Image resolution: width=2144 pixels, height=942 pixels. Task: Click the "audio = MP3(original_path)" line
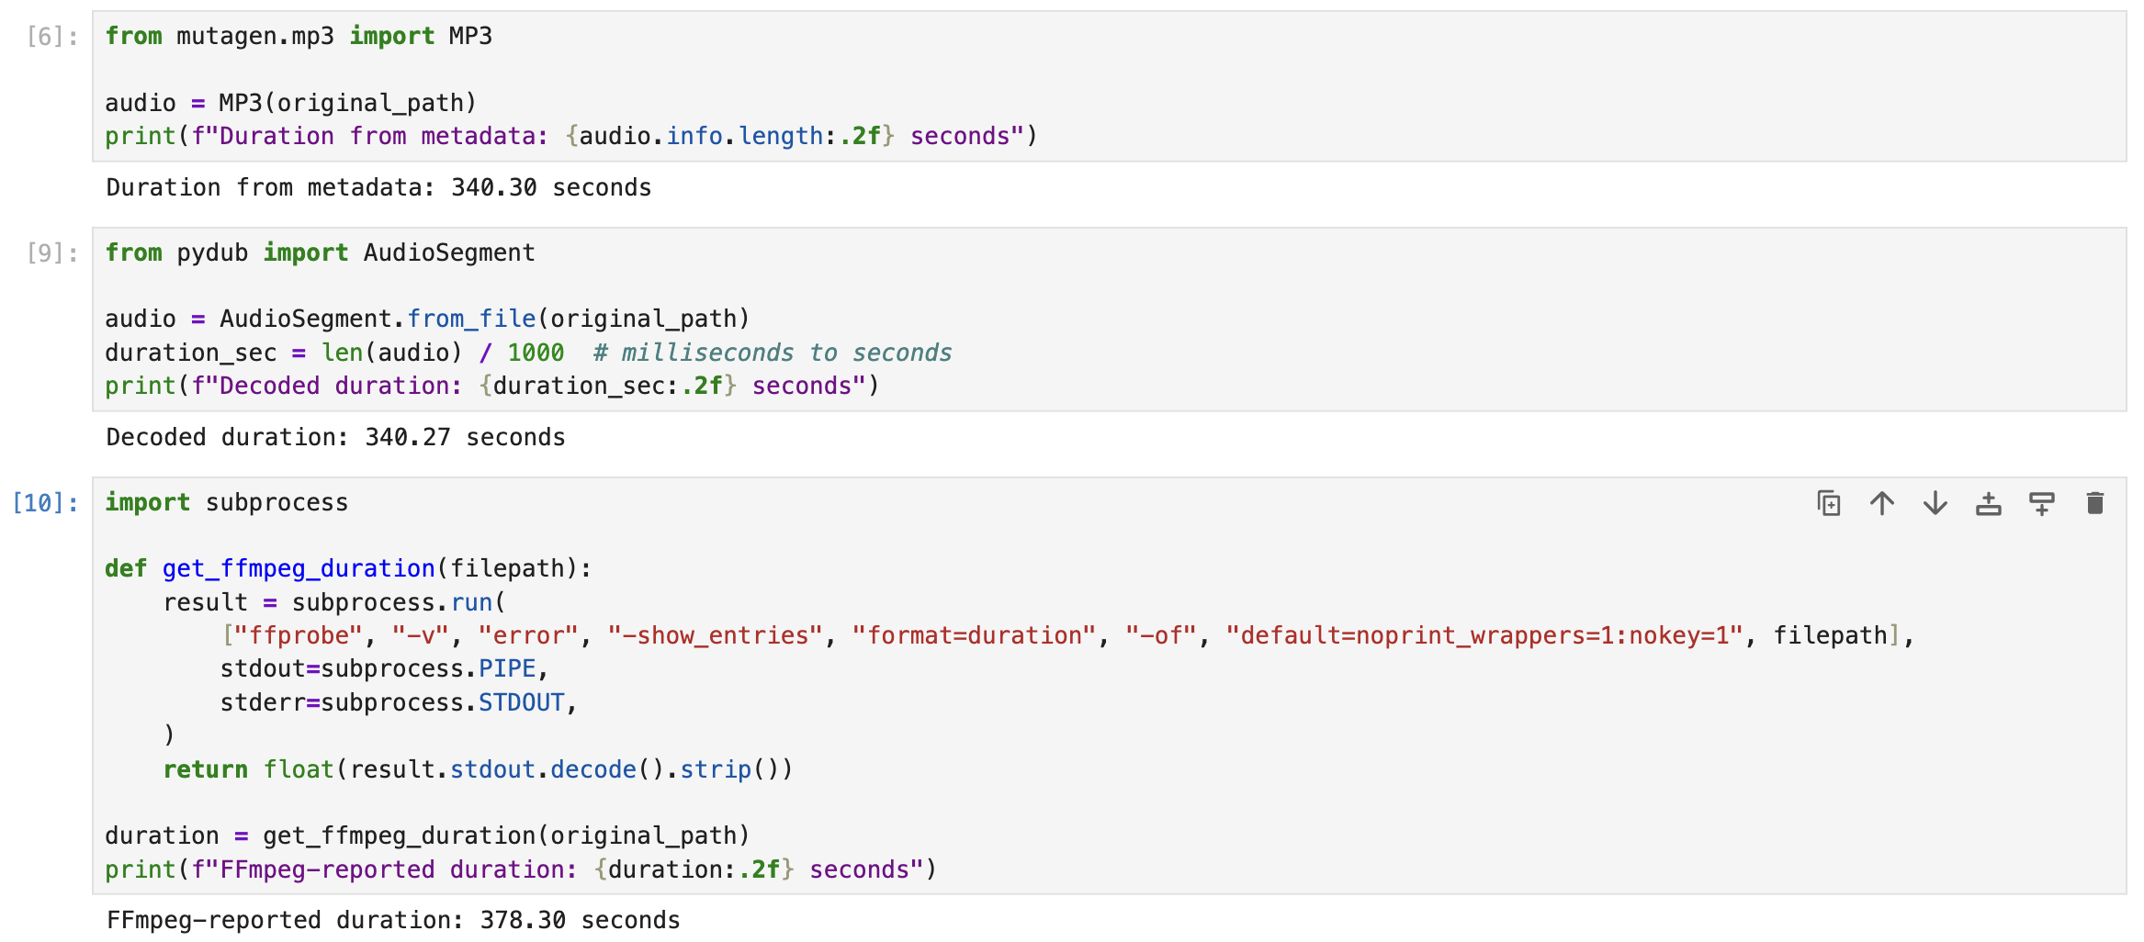[x=290, y=103]
